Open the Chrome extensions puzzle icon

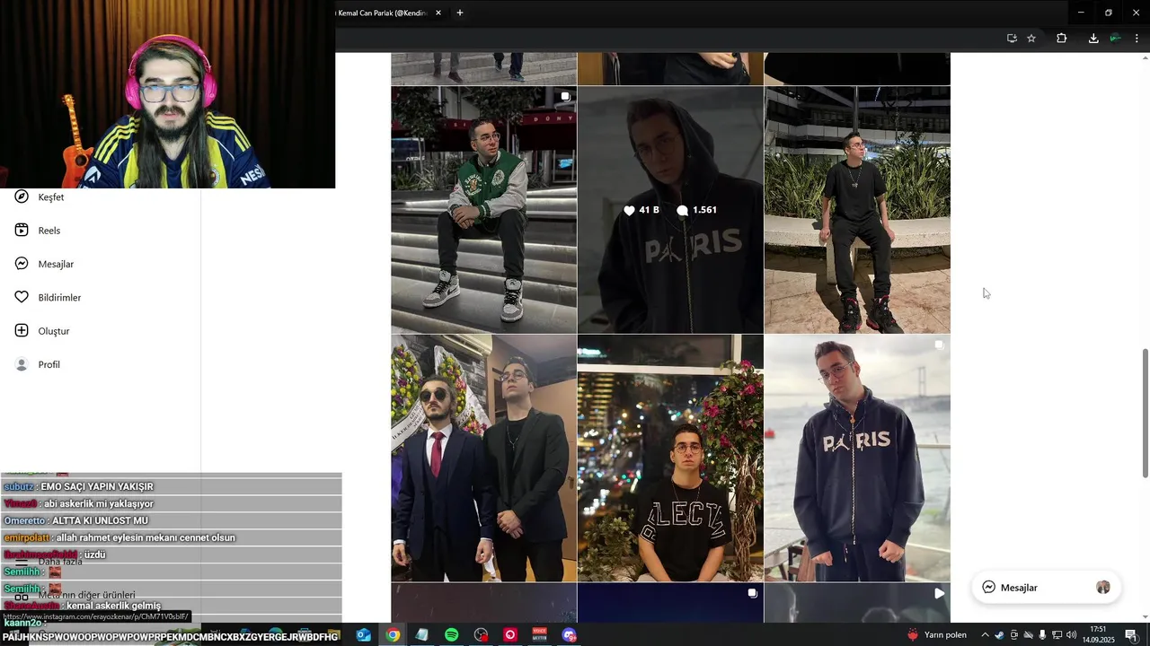[x=1062, y=39]
